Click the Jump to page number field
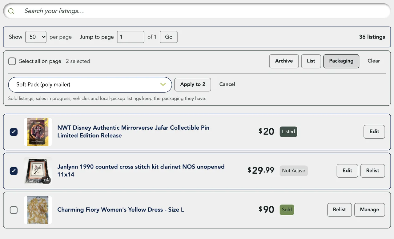Image resolution: width=394 pixels, height=239 pixels. pyautogui.click(x=131, y=37)
